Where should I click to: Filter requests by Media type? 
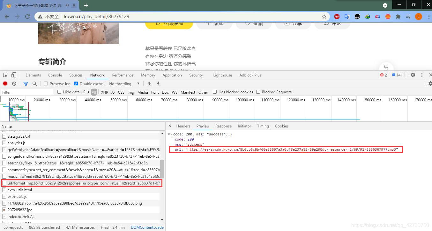[143, 92]
